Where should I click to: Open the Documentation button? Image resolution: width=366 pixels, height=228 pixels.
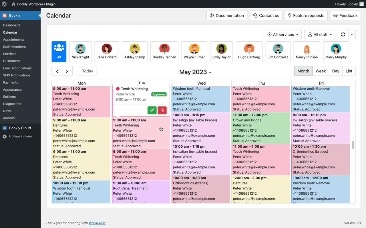click(227, 16)
